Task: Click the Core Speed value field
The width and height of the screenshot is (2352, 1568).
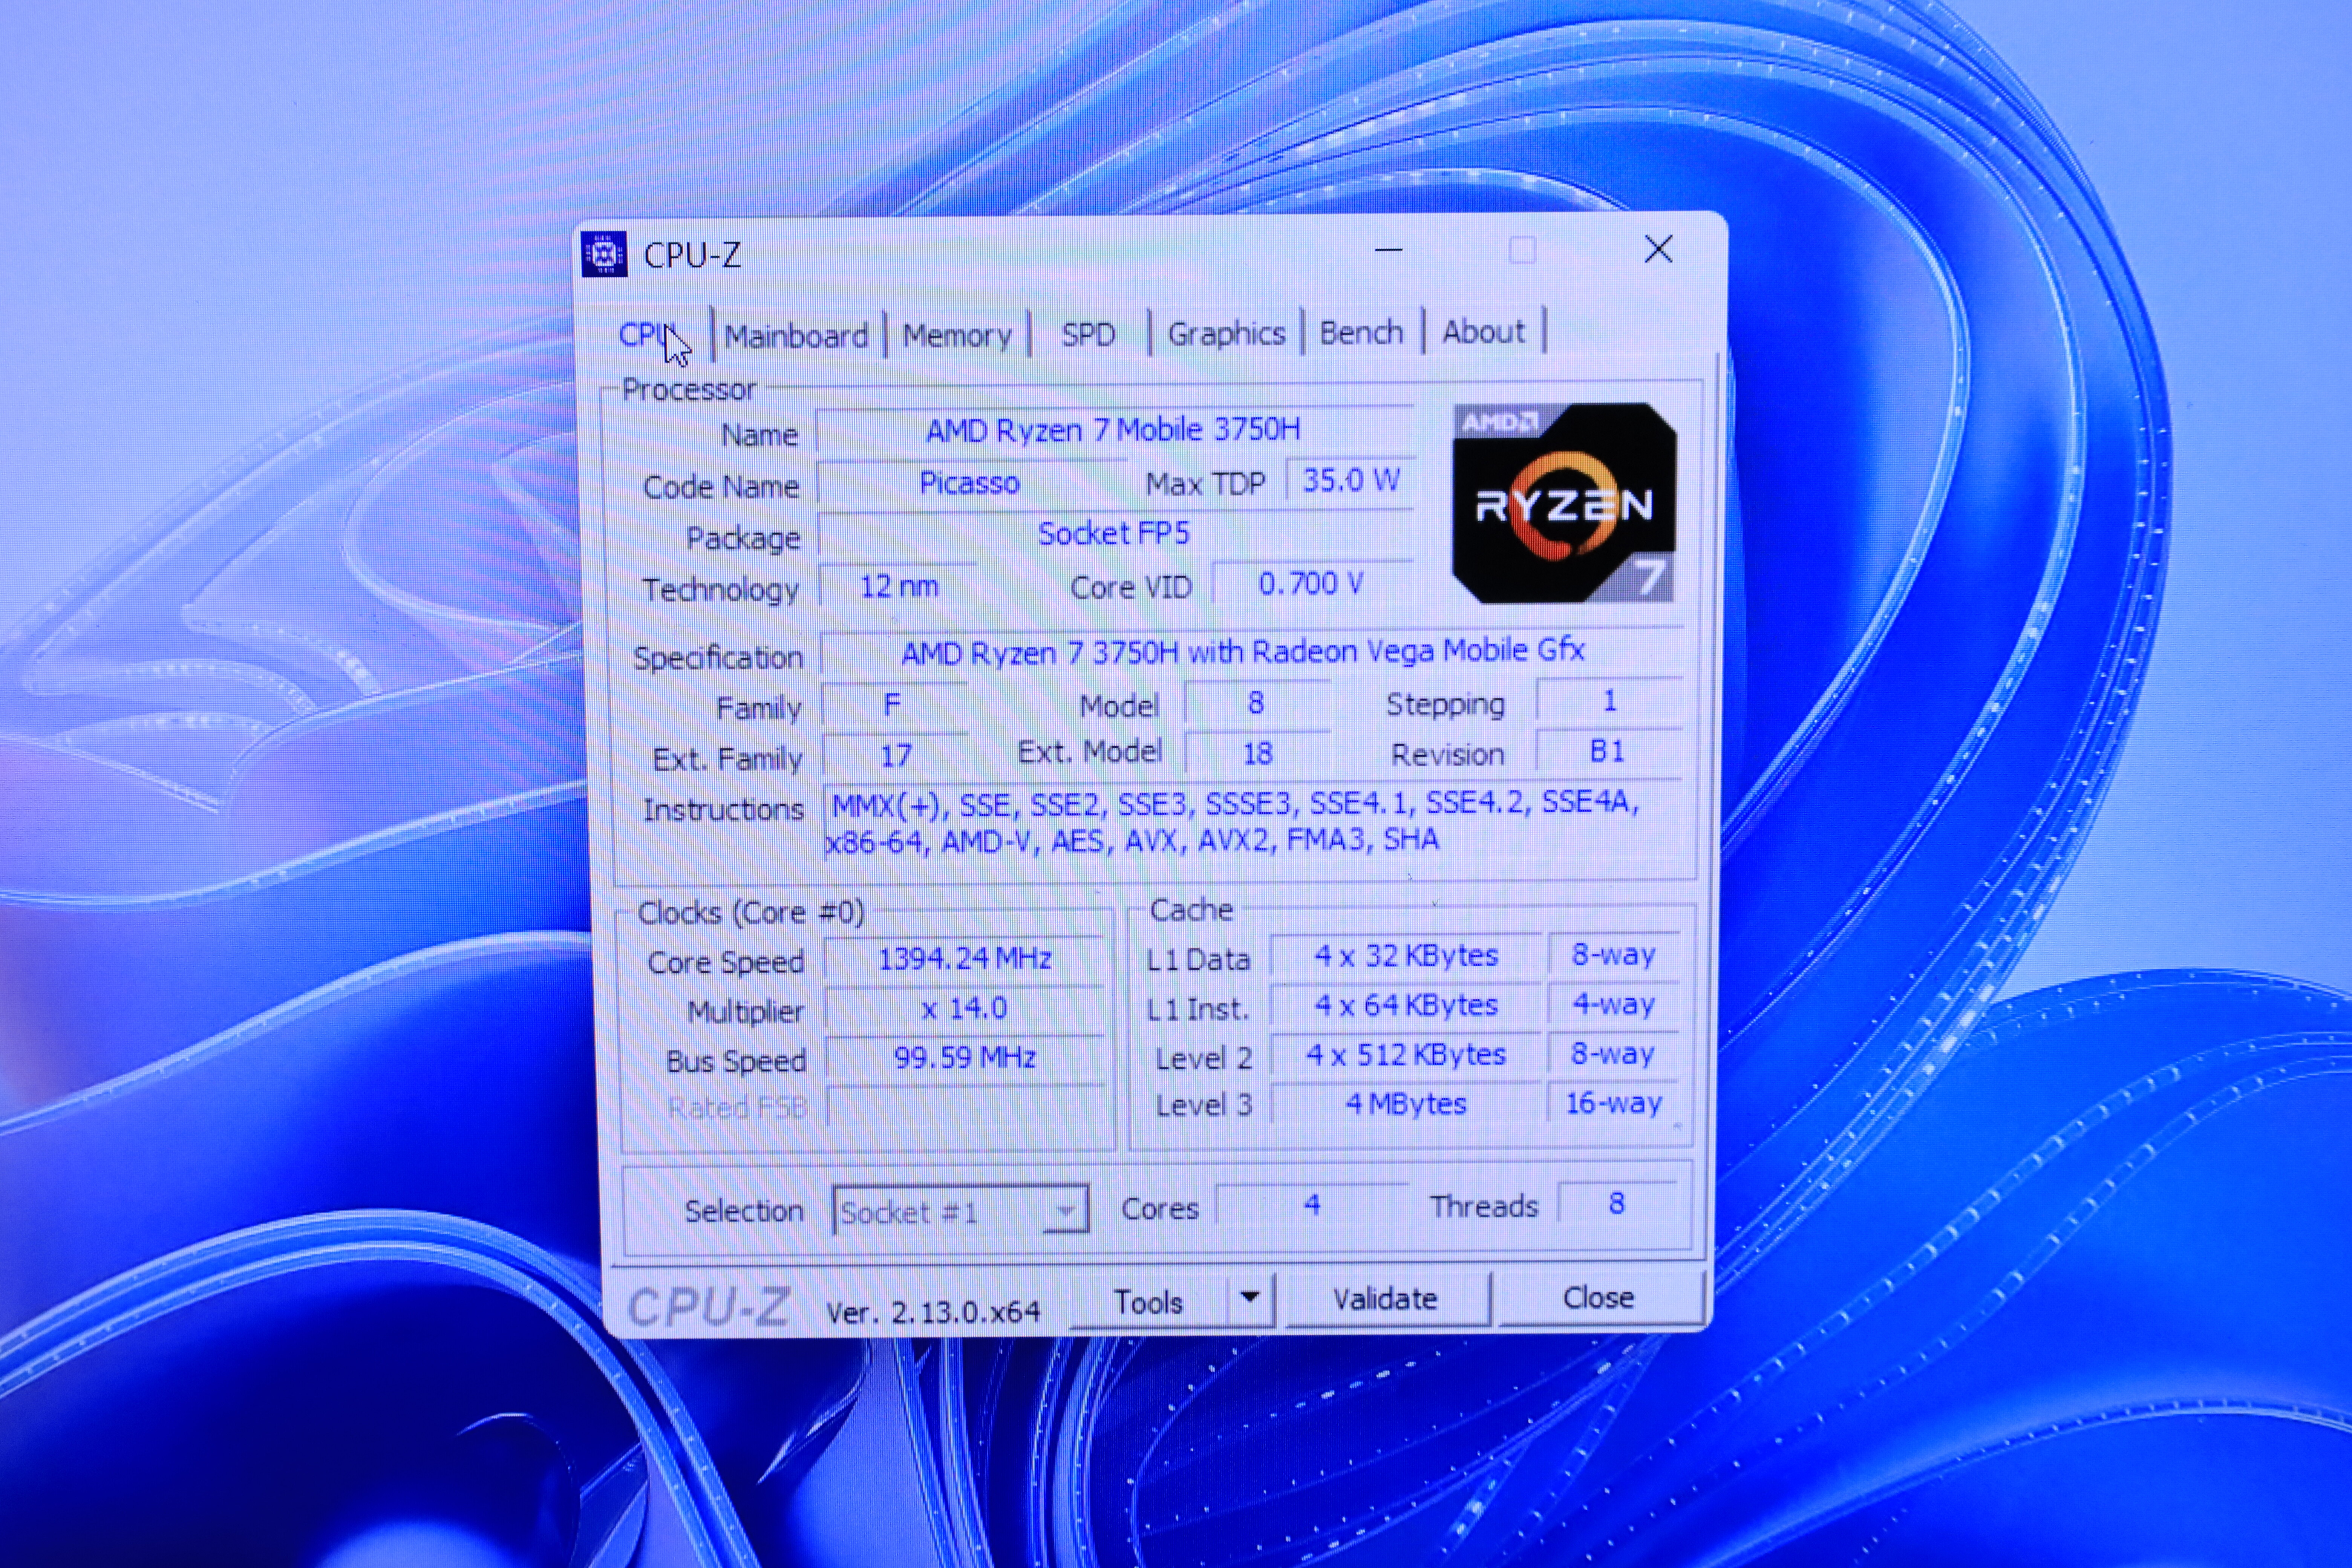Action: 964,959
